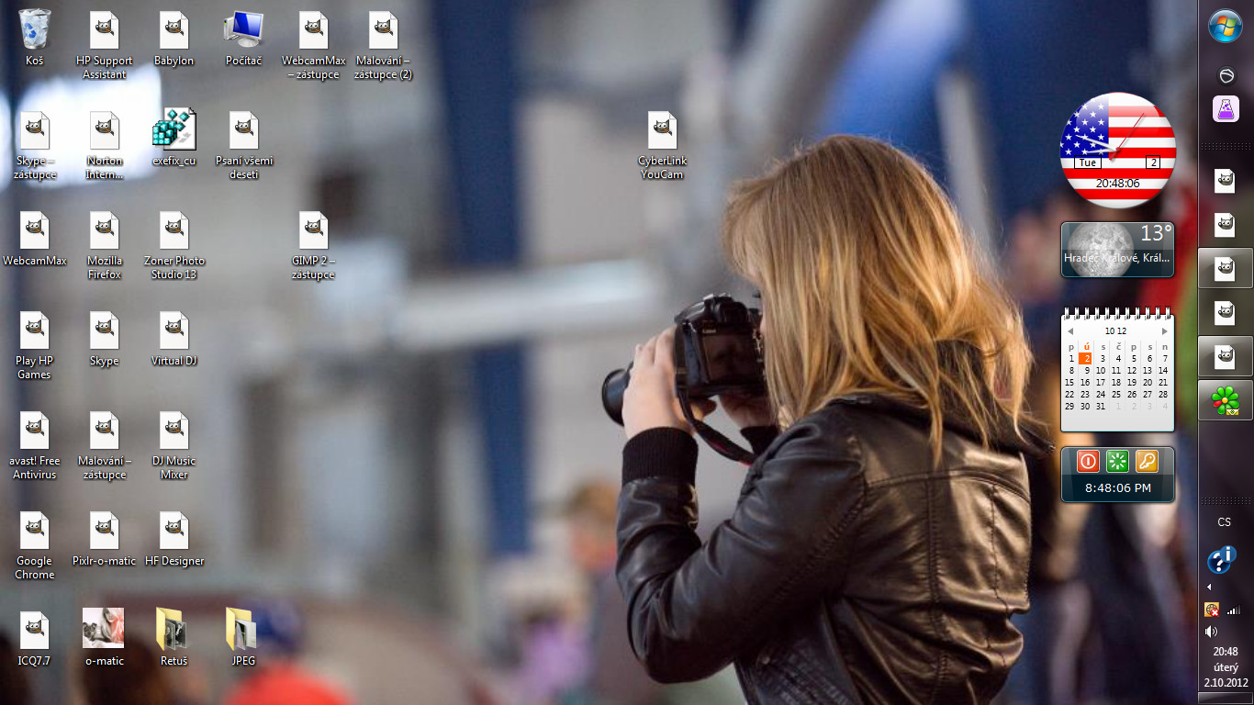Image resolution: width=1254 pixels, height=705 pixels.
Task: Click the purple flask icon in the taskbar
Action: 1226,109
